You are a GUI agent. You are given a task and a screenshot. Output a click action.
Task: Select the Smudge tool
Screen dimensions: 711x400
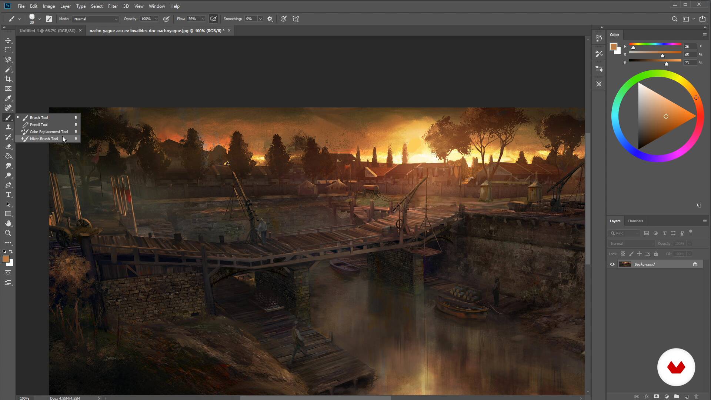click(x=8, y=166)
